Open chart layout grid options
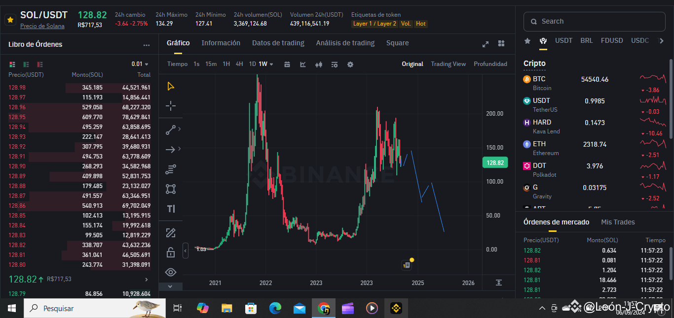 501,44
